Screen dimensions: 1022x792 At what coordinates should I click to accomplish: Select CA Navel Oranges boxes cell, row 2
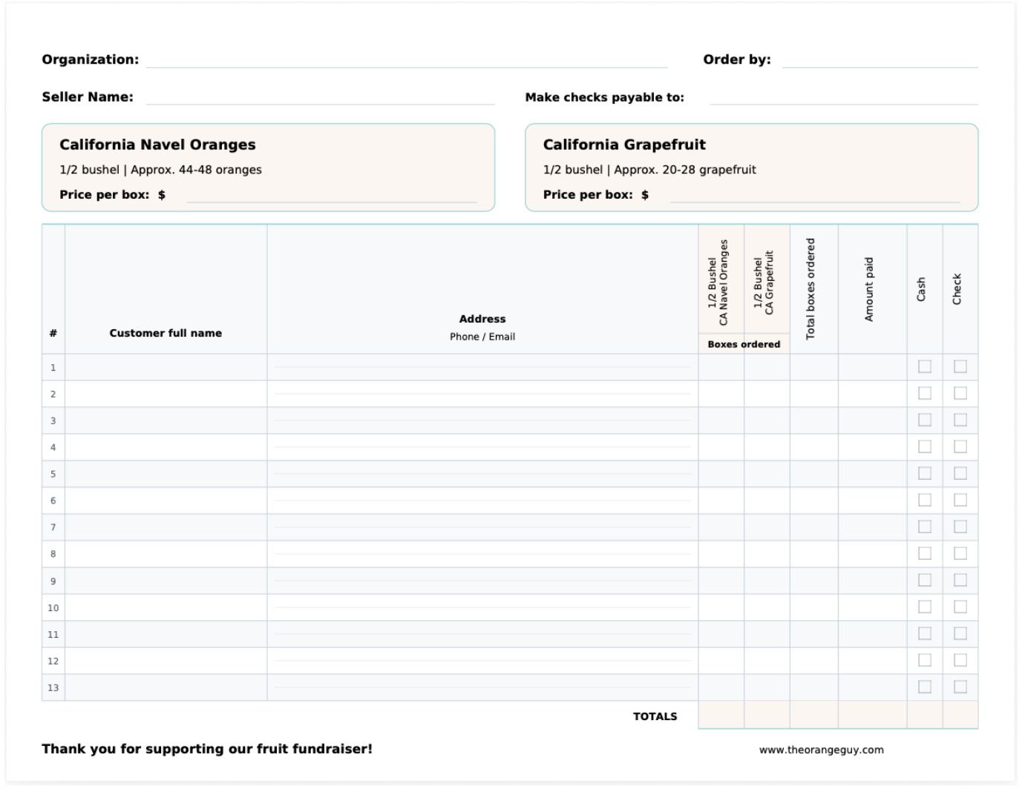pos(721,394)
